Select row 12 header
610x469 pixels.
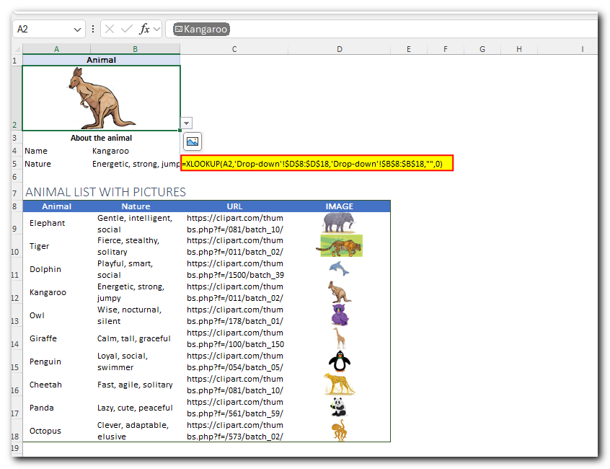(15, 293)
